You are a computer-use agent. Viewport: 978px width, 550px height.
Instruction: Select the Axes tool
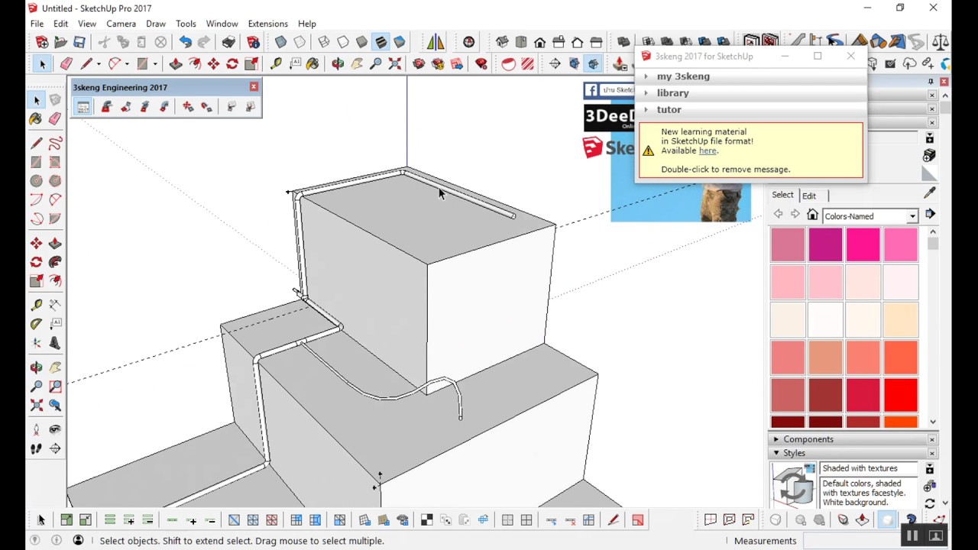(36, 343)
